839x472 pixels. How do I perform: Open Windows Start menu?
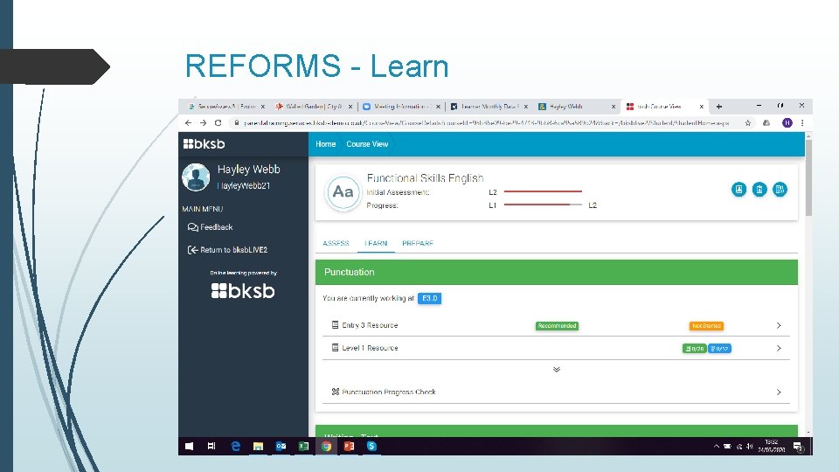tap(190, 447)
